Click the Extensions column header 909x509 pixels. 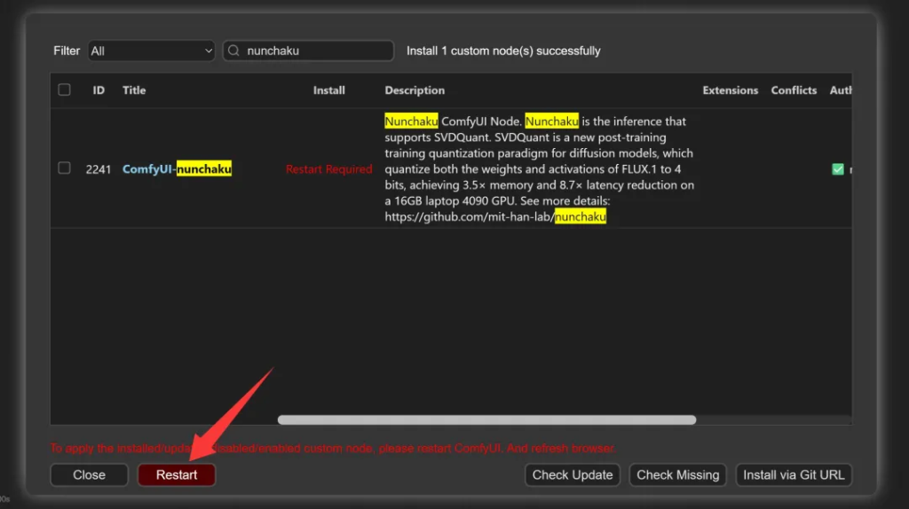tap(730, 90)
